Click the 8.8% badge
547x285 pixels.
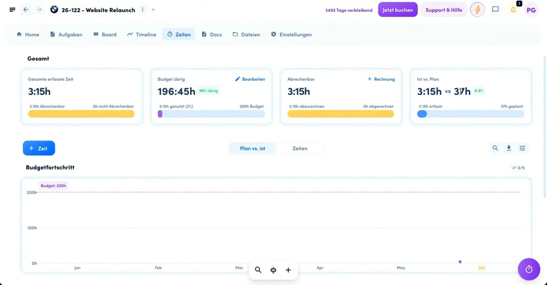click(479, 91)
